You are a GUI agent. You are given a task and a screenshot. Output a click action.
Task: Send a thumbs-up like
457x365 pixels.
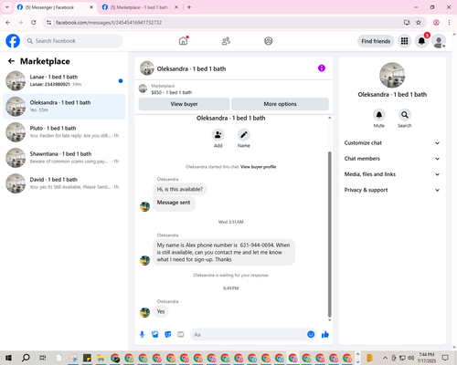[325, 335]
